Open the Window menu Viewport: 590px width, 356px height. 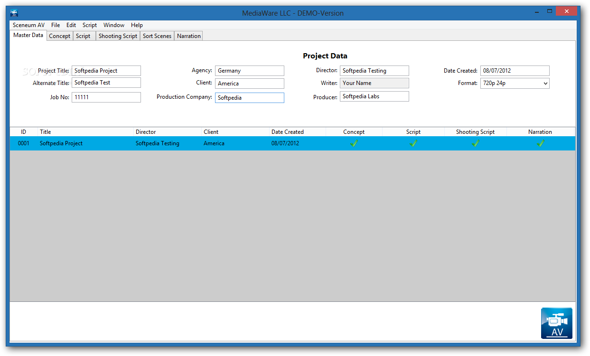coord(114,25)
